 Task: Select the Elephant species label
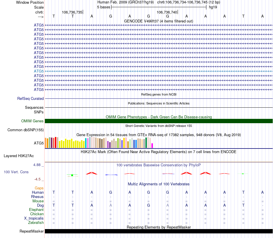point(36,210)
